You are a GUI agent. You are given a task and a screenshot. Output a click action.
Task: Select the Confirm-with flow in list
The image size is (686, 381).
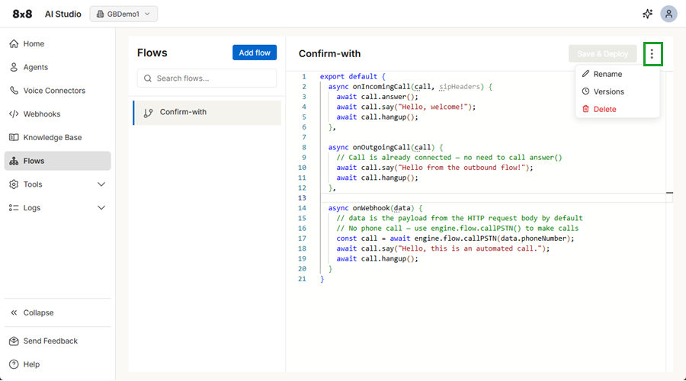207,113
